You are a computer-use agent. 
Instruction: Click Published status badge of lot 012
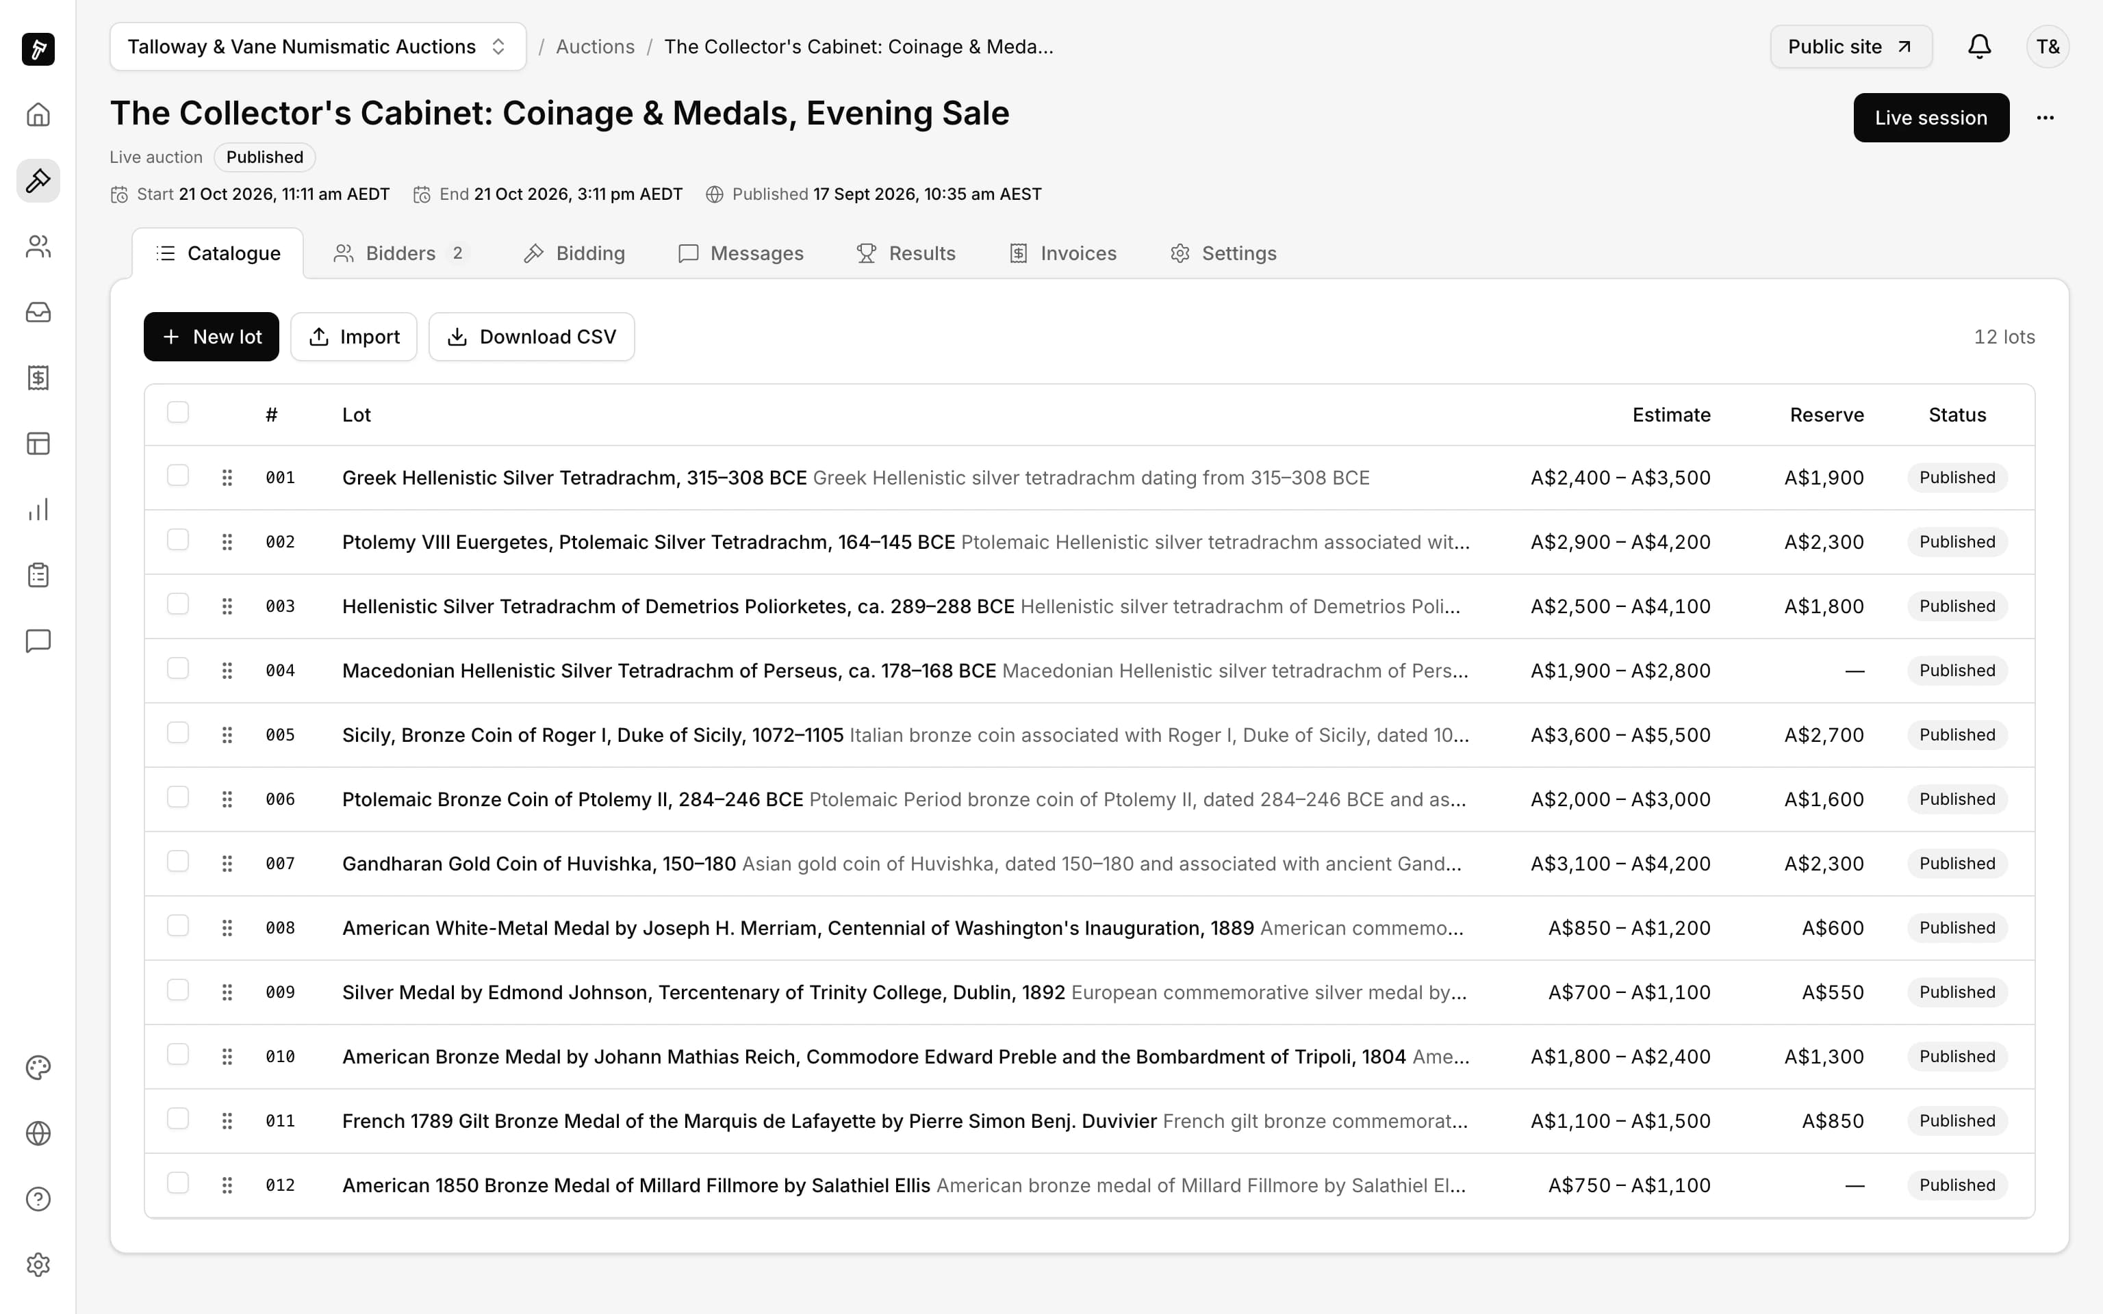pos(1957,1185)
